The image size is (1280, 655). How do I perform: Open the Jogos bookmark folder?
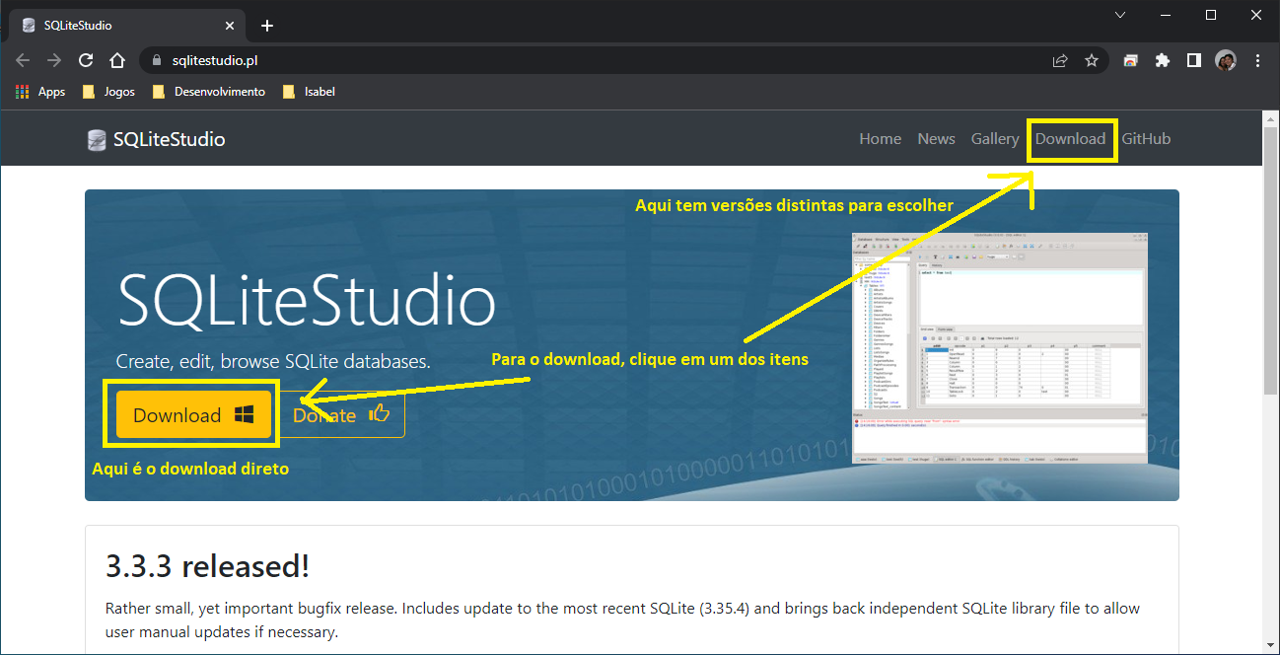[x=108, y=92]
